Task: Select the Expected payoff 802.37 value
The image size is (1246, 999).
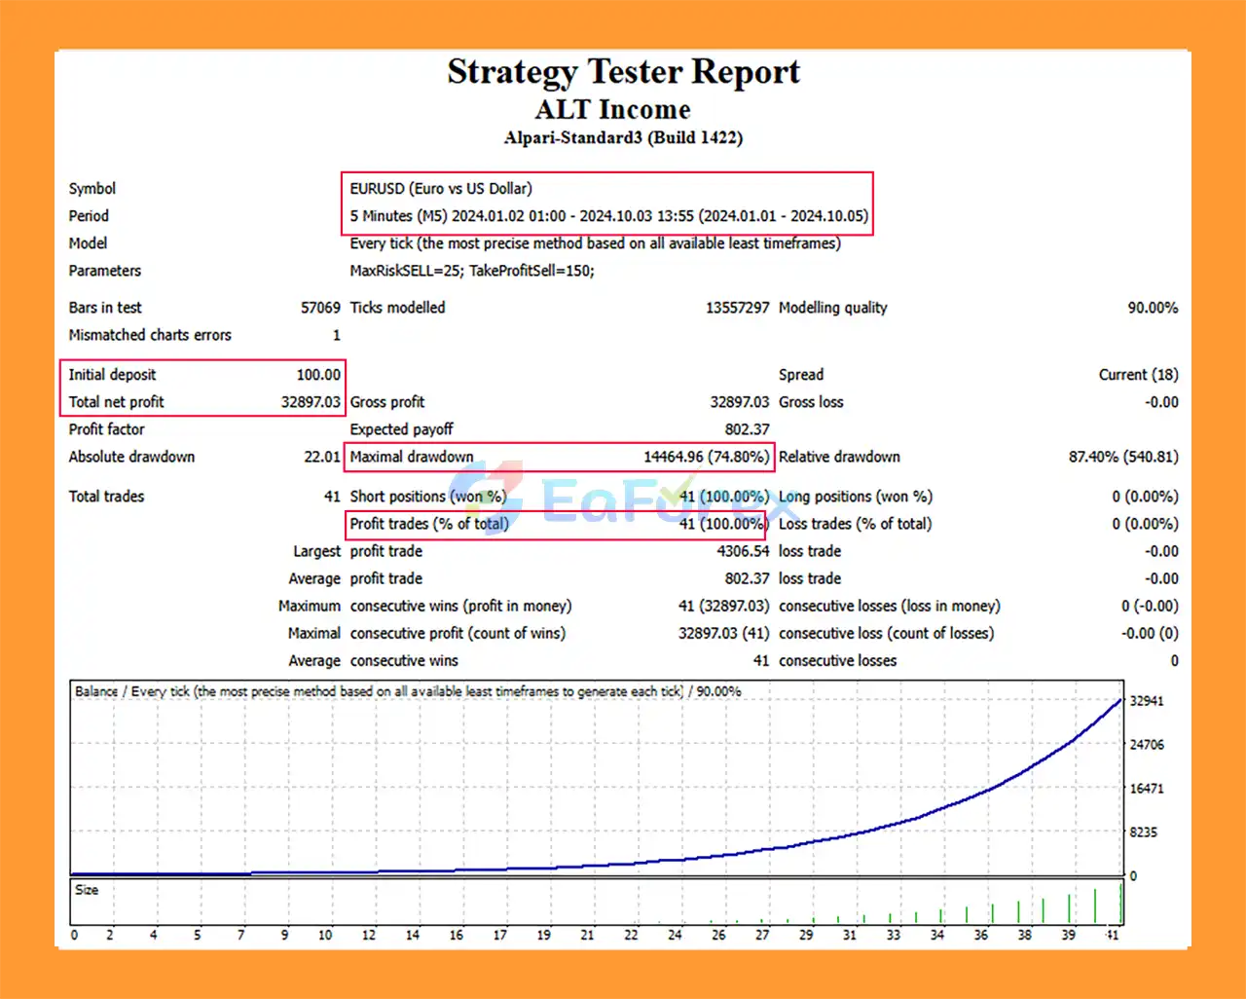Action: coord(747,429)
